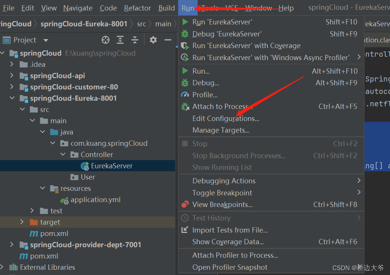The image size is (390, 275).
Task: Open the Project view dropdown arrow
Action: pos(46,40)
